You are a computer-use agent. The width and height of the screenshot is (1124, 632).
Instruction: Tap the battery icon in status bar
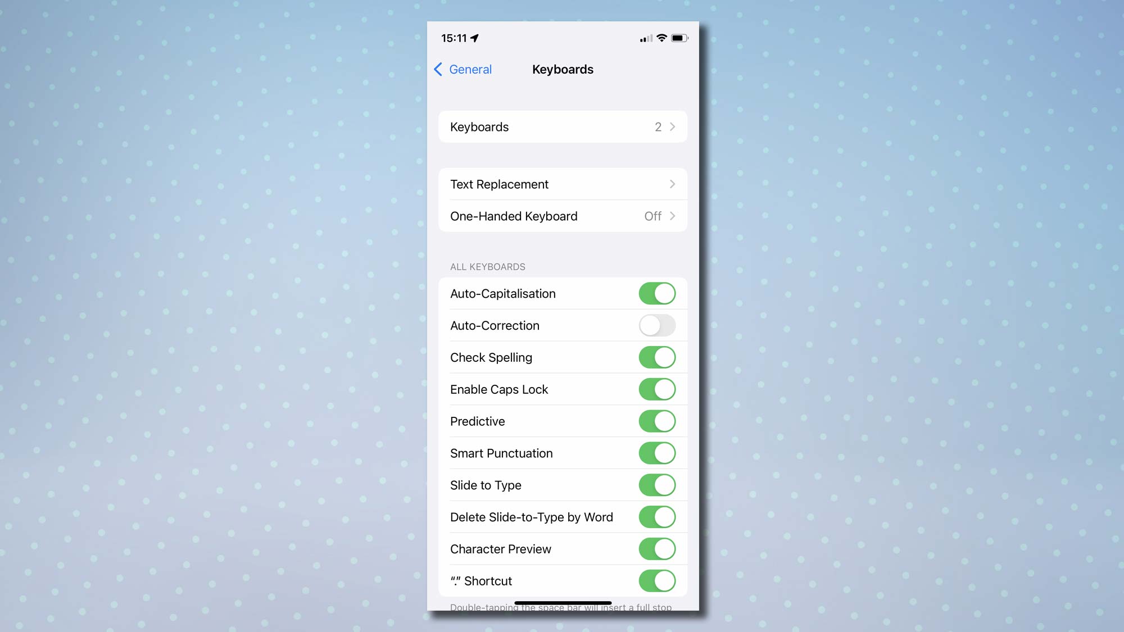678,38
